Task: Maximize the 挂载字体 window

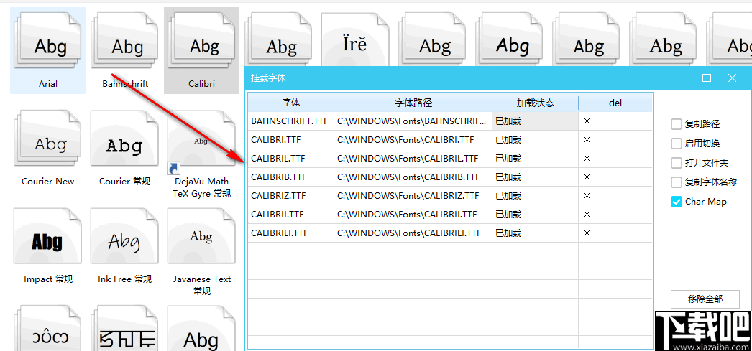Action: [707, 78]
